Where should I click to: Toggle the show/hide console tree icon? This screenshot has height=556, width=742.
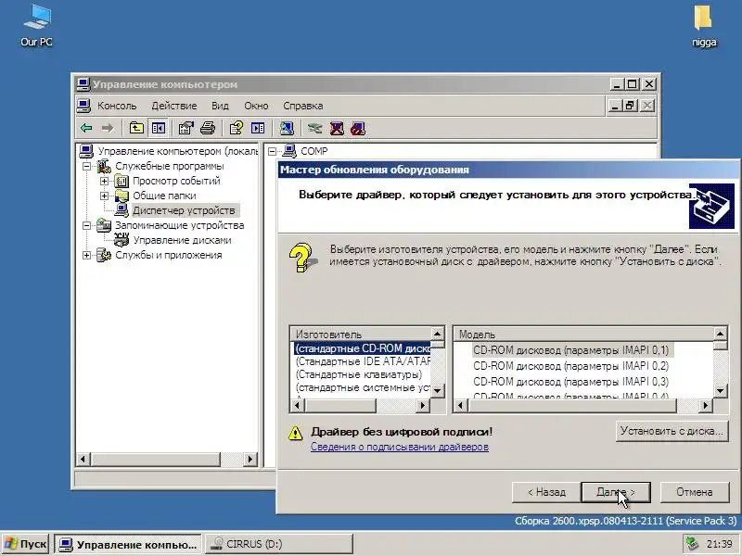tap(158, 128)
